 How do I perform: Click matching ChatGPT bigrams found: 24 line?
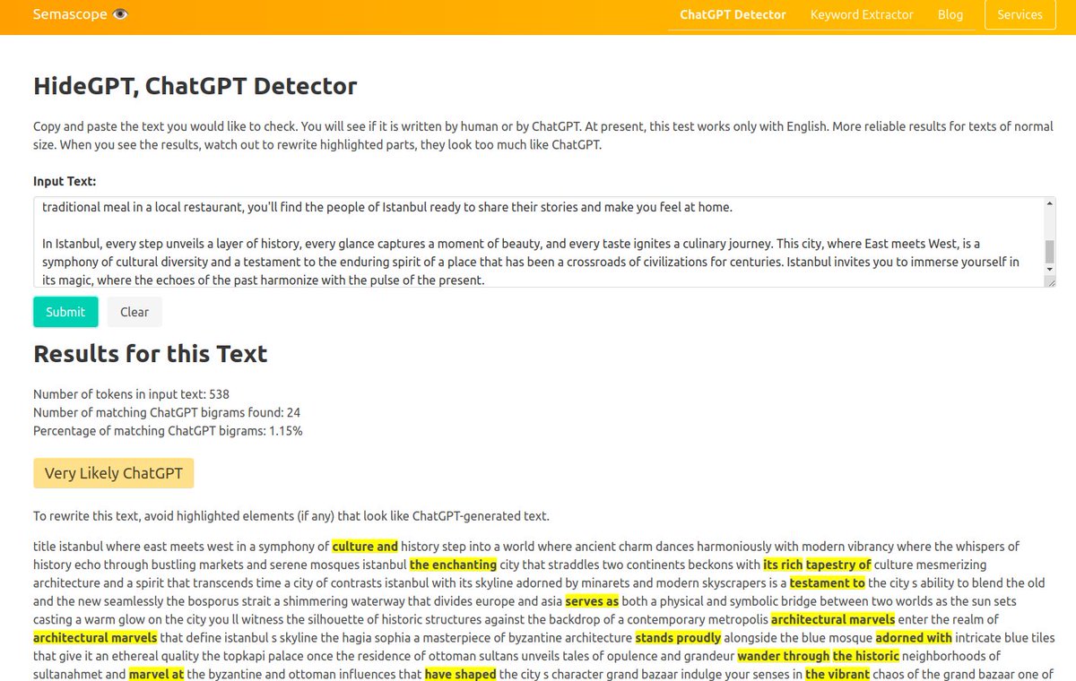coord(166,412)
